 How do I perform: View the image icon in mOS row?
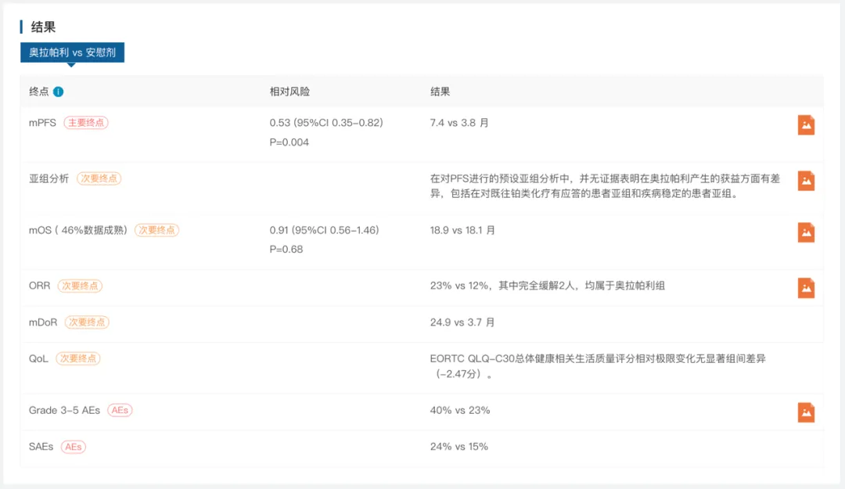tap(806, 232)
